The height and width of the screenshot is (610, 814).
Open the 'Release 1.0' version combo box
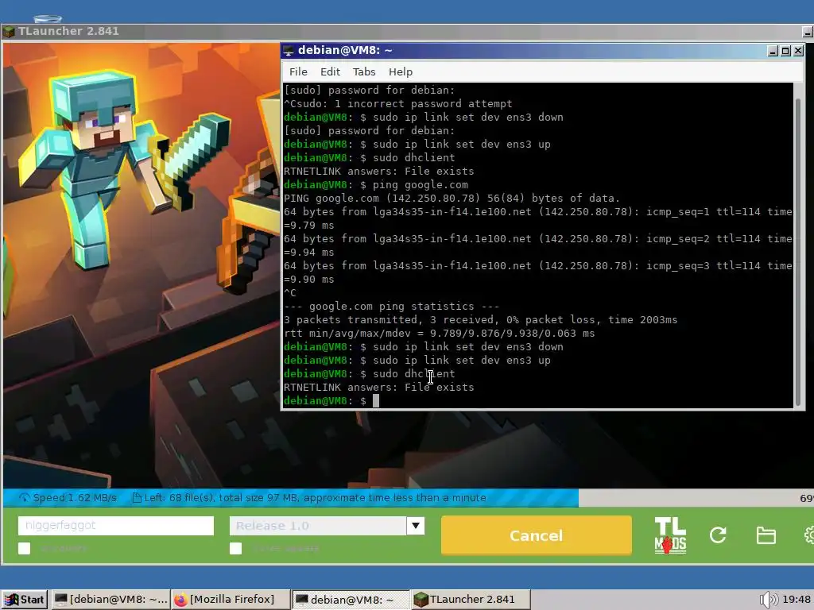coord(327,526)
